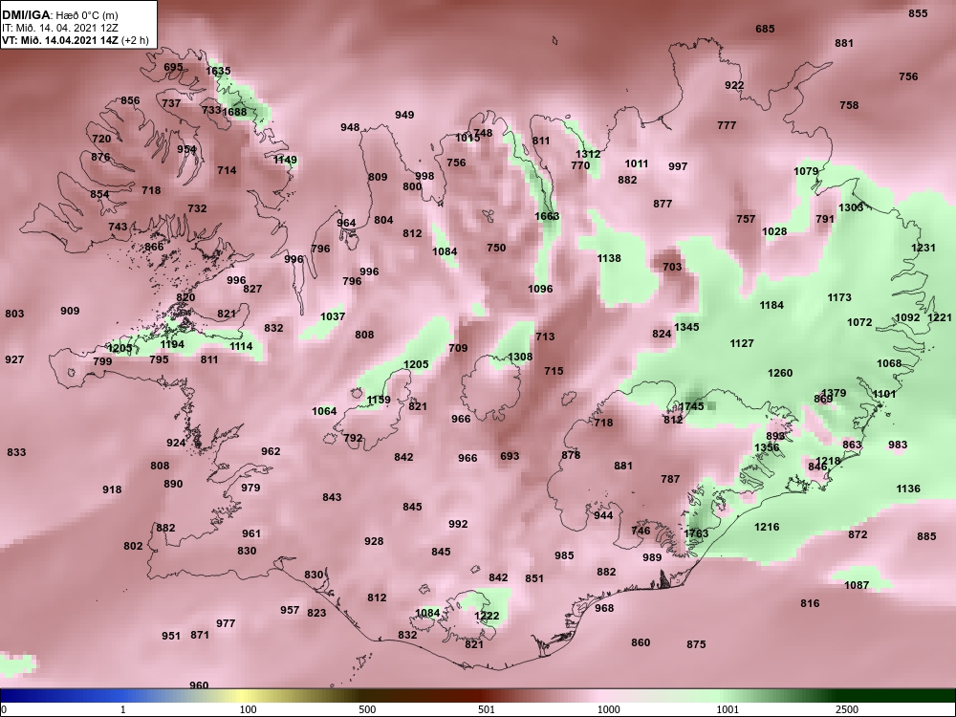The height and width of the screenshot is (717, 956).
Task: Click the map value 1015
Action: (467, 138)
